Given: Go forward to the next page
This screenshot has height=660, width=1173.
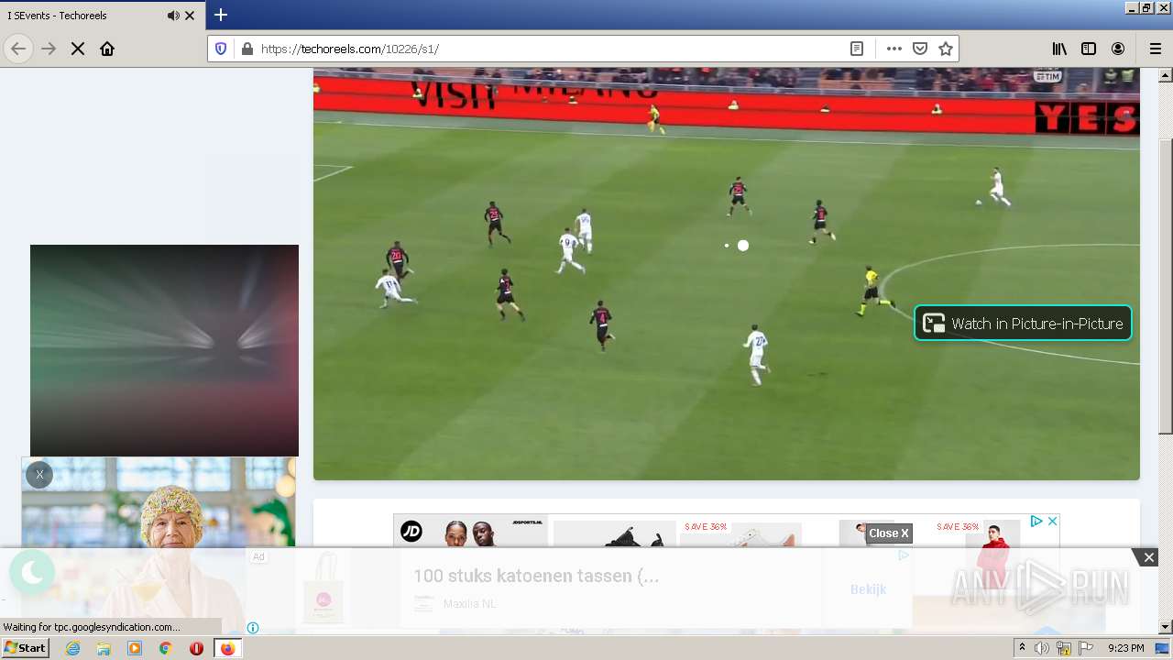Looking at the screenshot, I should pos(49,49).
